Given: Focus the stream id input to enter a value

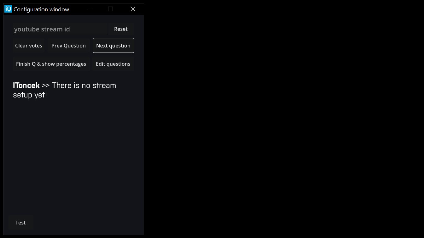Looking at the screenshot, I should [60, 29].
